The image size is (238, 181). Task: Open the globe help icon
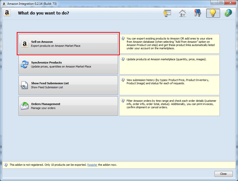(x=228, y=13)
